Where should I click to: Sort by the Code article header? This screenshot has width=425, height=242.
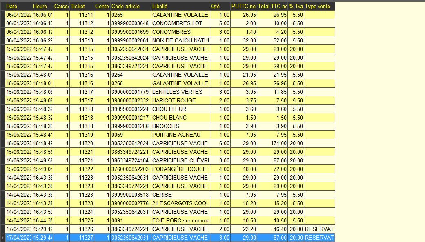tap(131, 6)
